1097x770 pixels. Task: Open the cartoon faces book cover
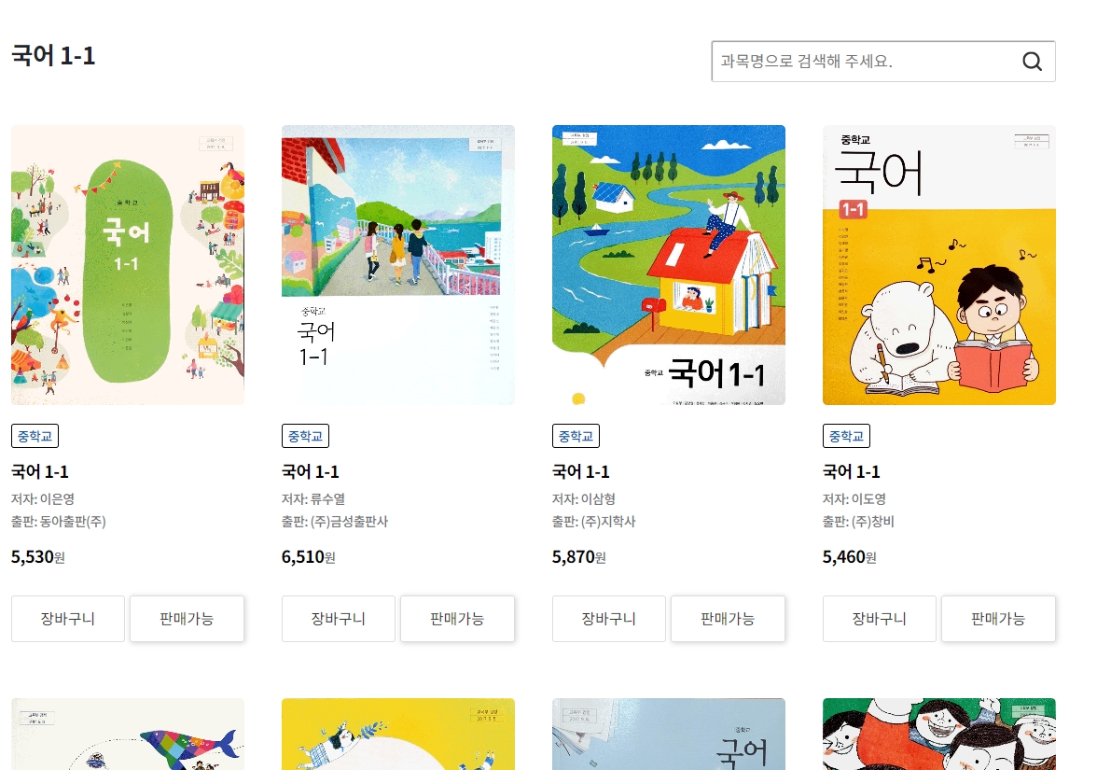[938, 734]
